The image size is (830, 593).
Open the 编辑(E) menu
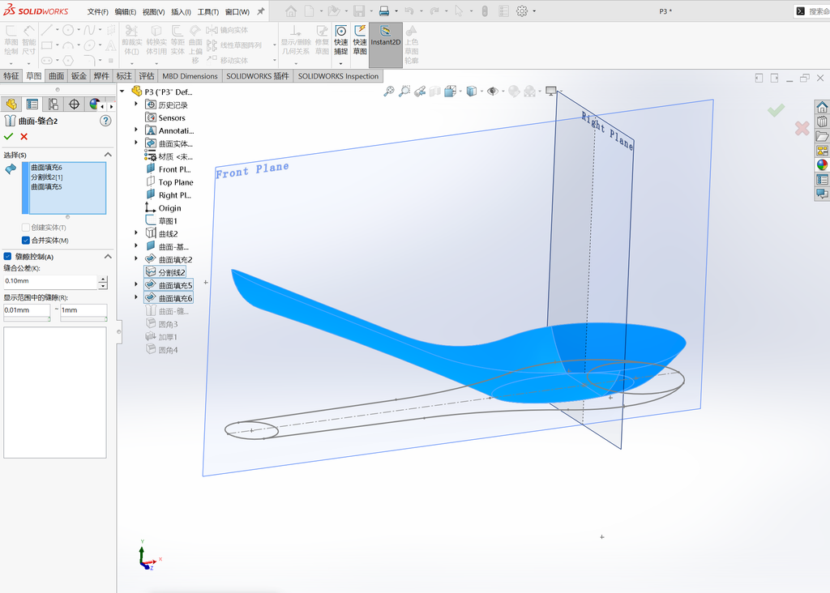(x=126, y=11)
